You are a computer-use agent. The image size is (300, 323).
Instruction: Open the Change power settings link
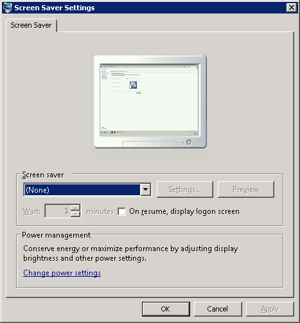(x=62, y=273)
